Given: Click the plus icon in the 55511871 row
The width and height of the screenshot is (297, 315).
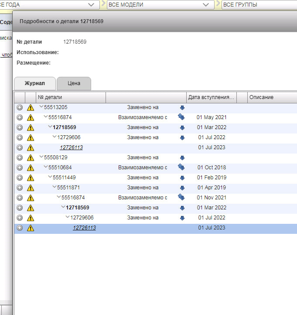Looking at the screenshot, I should [x=19, y=188].
